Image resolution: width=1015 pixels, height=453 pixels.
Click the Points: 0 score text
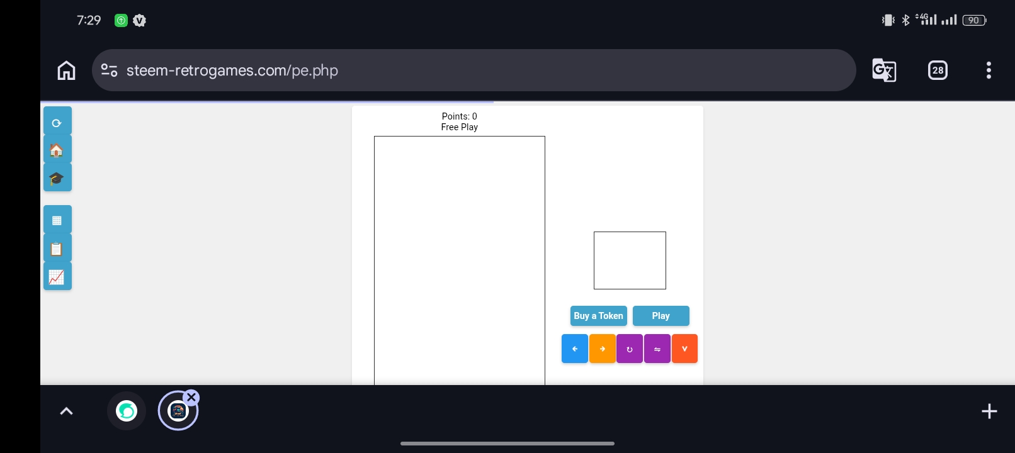[460, 116]
